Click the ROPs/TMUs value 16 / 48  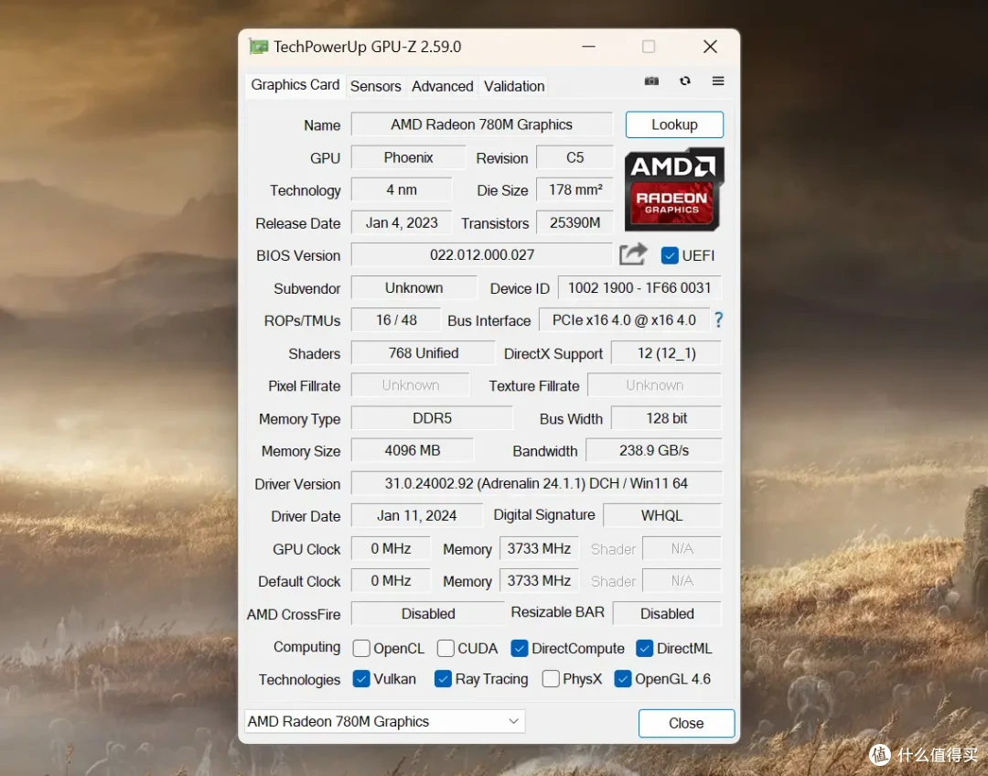(396, 320)
